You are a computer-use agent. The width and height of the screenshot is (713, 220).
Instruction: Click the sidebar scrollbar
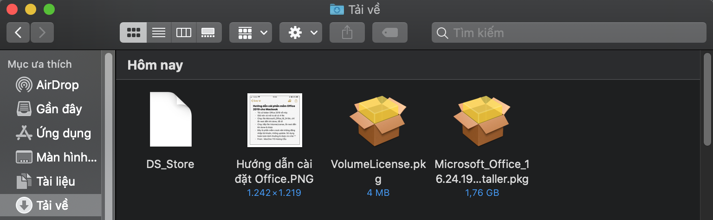point(108,136)
